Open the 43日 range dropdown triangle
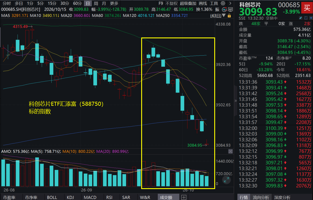The height and width of the screenshot is (200, 313). click(223, 16)
